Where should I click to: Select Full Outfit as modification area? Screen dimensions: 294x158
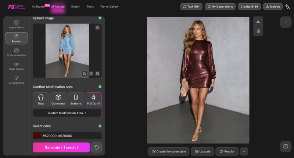click(94, 100)
